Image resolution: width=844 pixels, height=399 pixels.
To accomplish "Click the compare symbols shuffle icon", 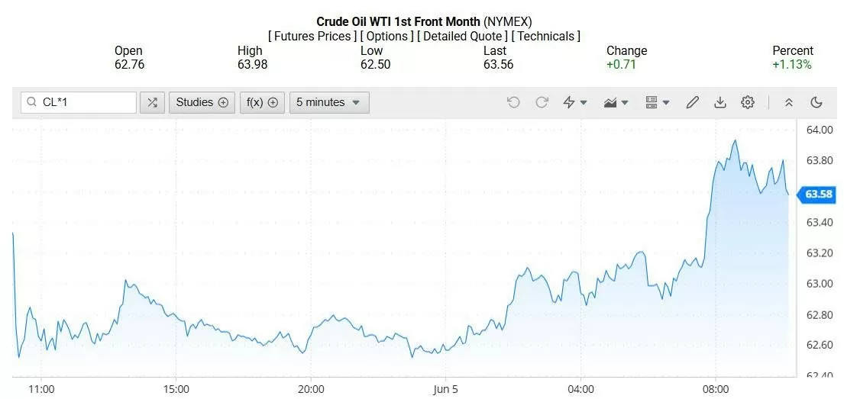I will [x=152, y=102].
